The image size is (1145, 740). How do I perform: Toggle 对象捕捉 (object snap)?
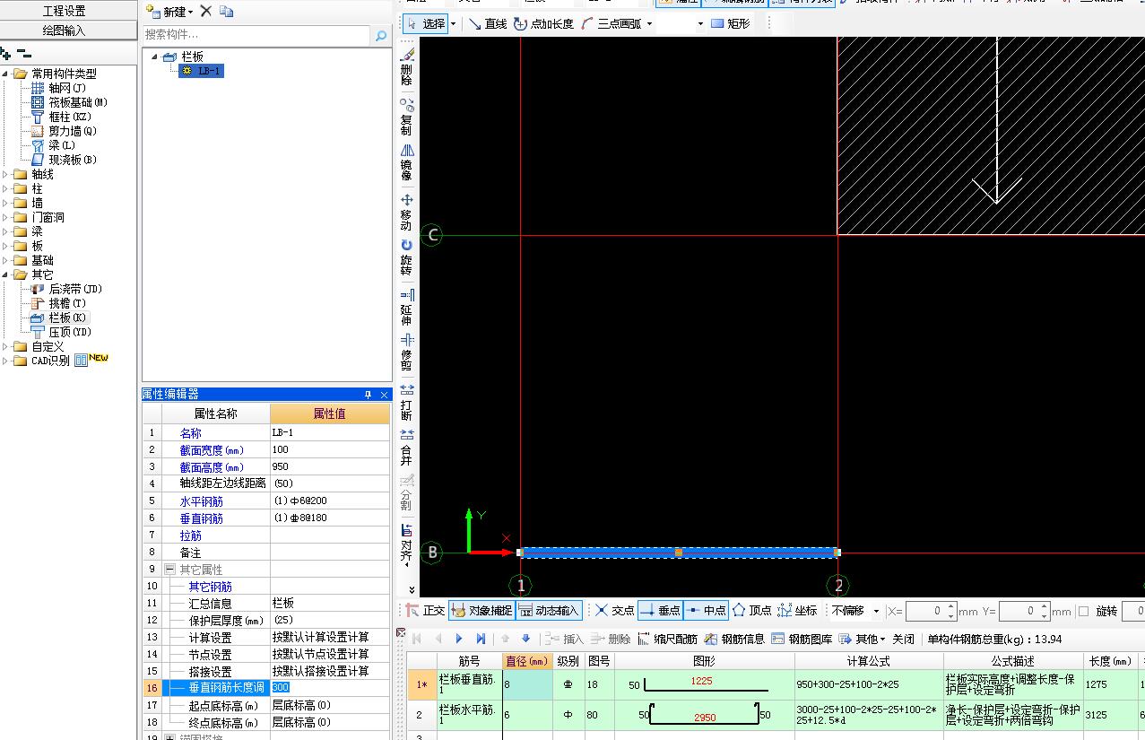pos(481,611)
